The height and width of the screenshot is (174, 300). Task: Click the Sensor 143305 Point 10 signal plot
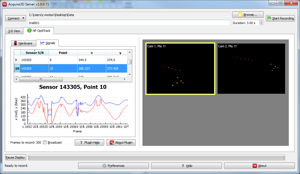pyautogui.click(x=78, y=109)
